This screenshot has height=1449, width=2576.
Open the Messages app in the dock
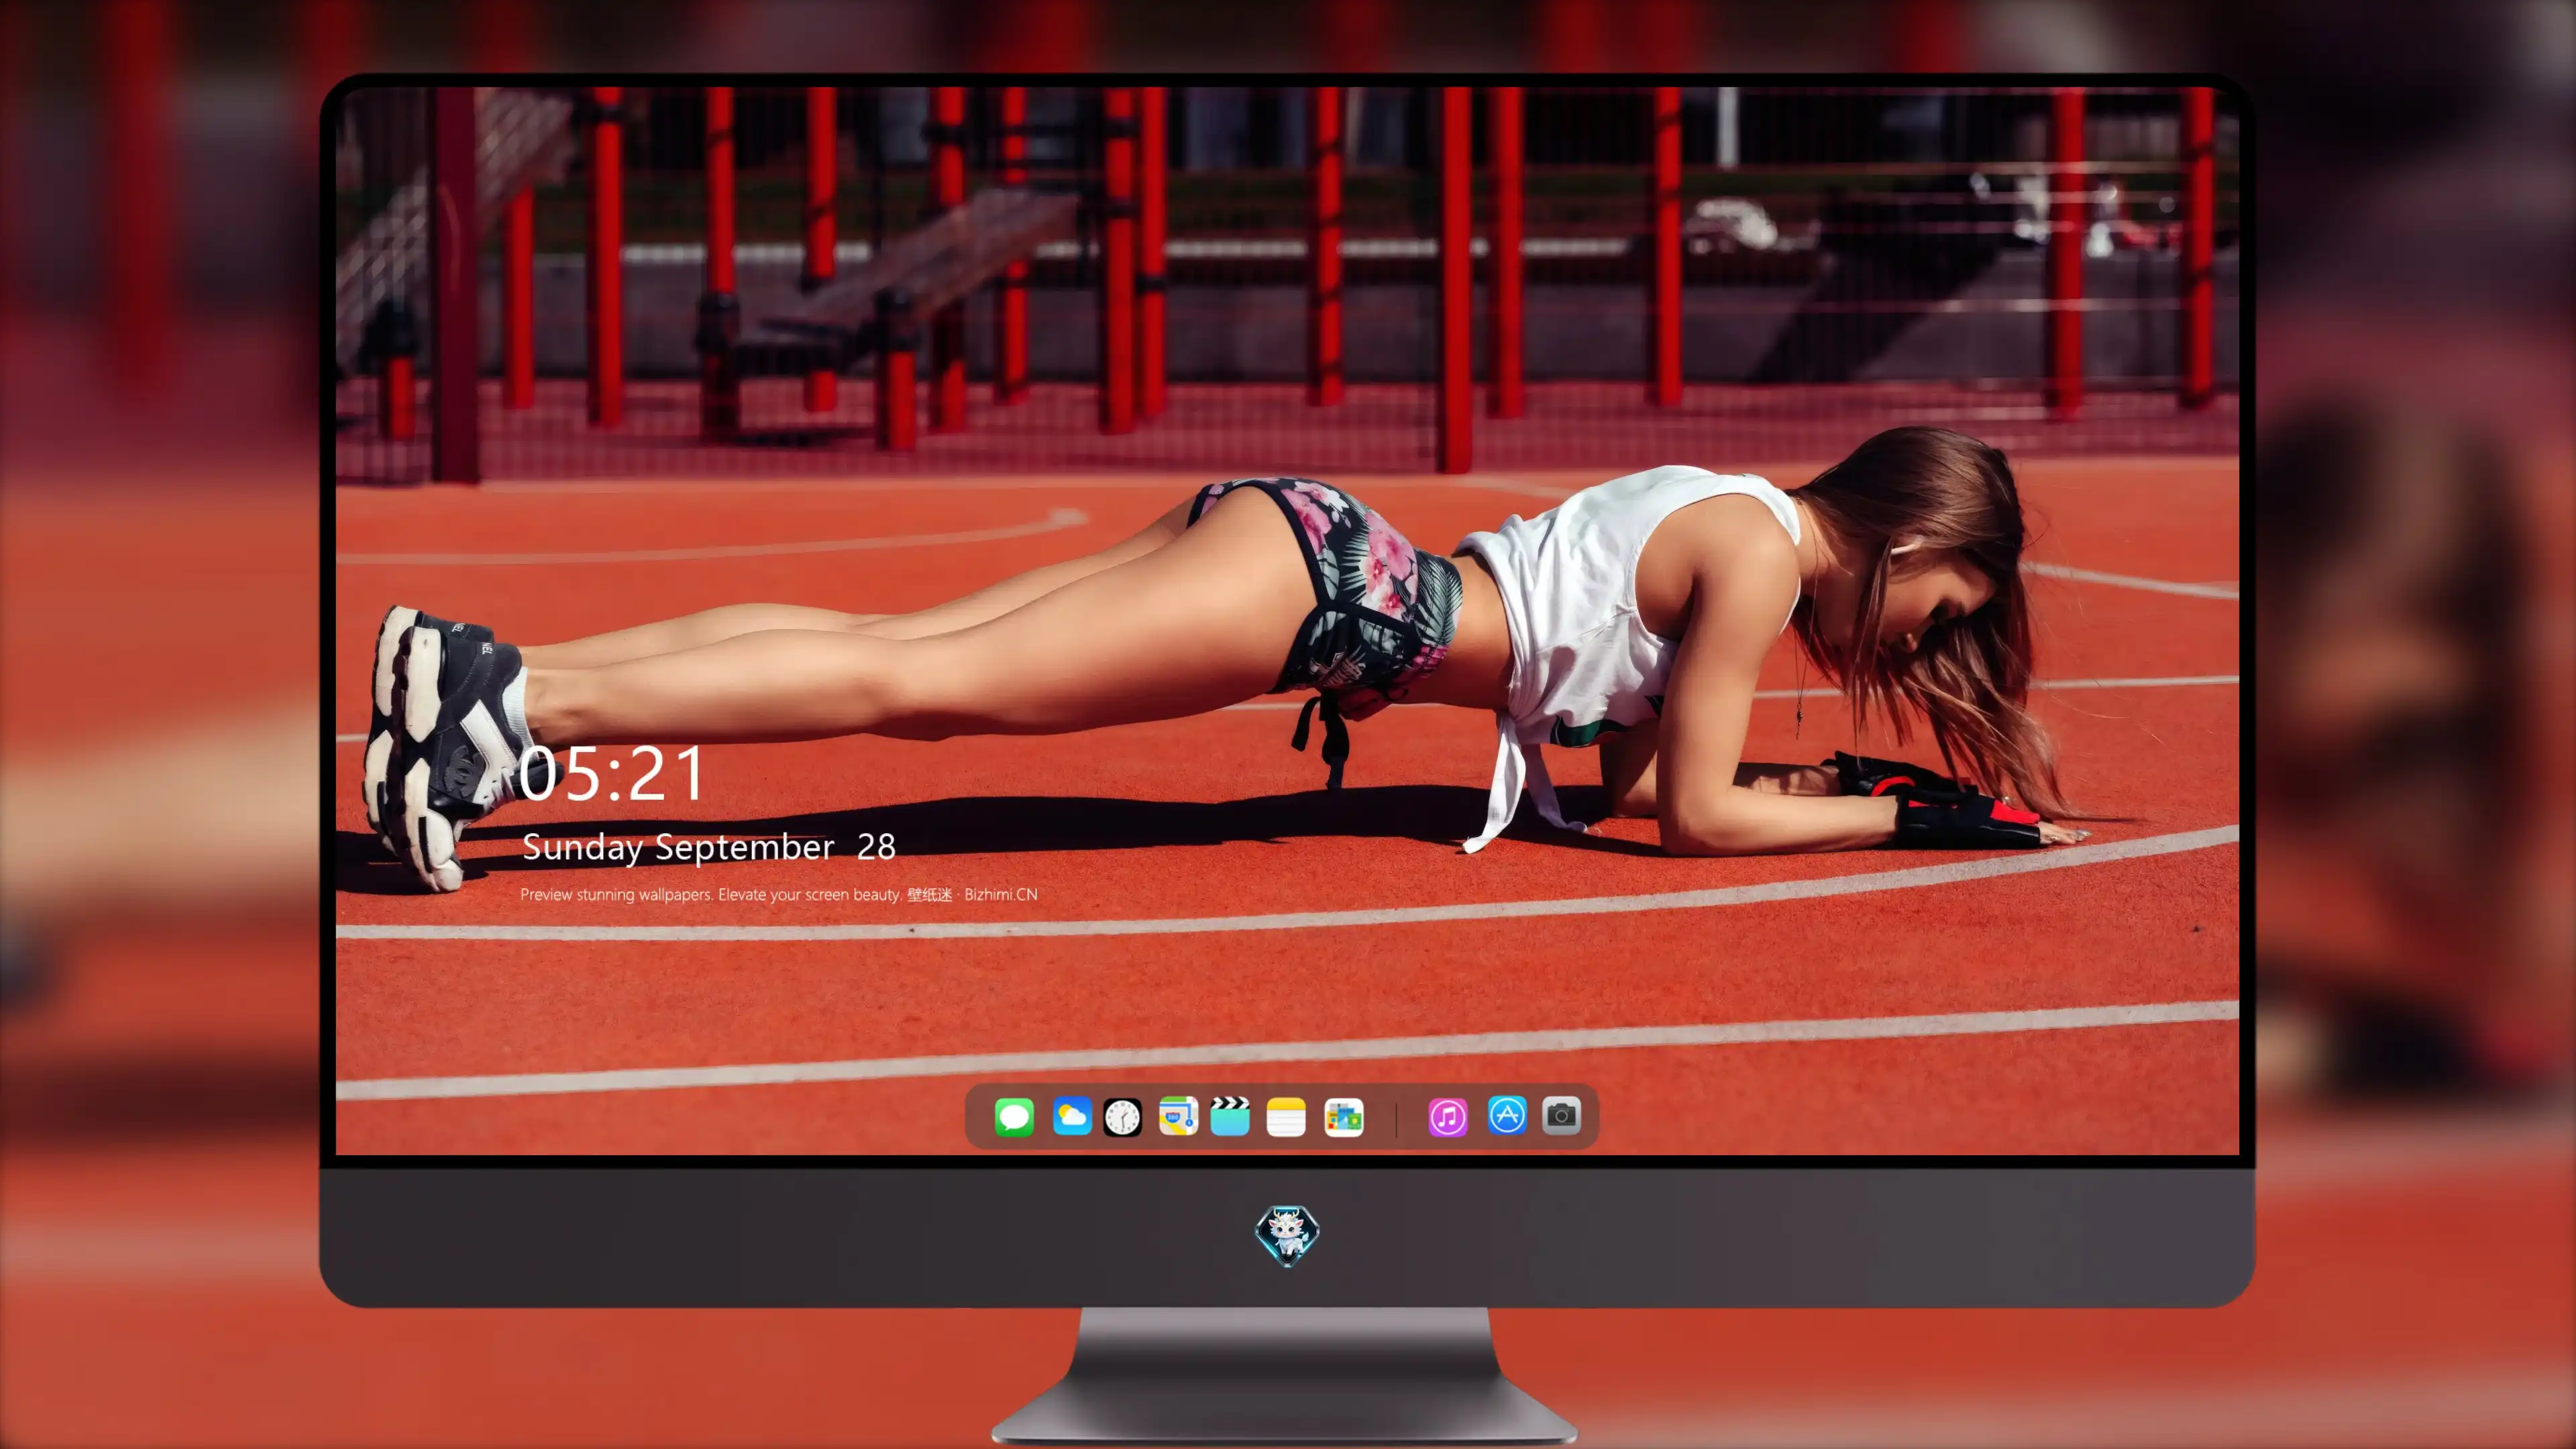click(x=1014, y=1117)
